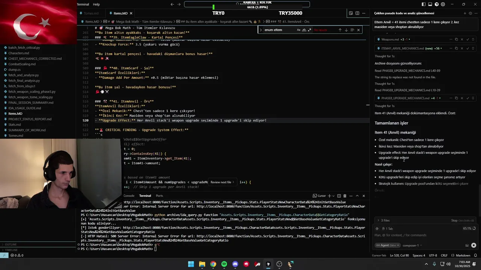Expand the Weapons.md diff block
Screen dimensions: 481x270
[473, 39]
